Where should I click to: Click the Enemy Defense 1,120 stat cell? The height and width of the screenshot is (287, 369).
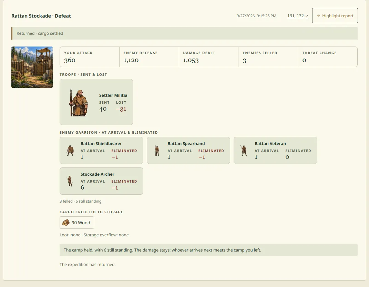[x=149, y=57]
